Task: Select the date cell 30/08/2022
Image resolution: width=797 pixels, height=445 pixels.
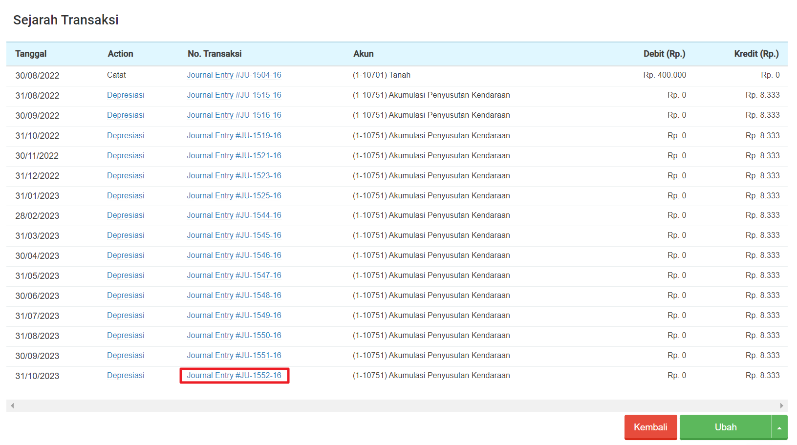Action: tap(37, 76)
